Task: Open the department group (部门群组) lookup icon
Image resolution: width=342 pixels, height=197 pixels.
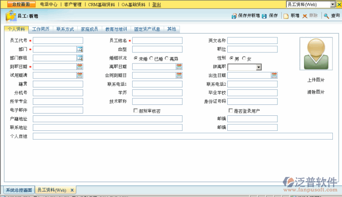Action: 80,58
